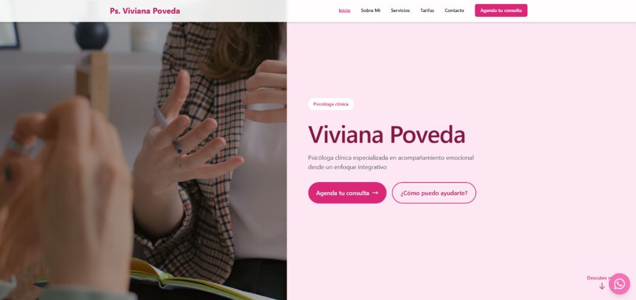Click the pen held in the hand
Screen dimensions: 636x300
coord(167,130)
